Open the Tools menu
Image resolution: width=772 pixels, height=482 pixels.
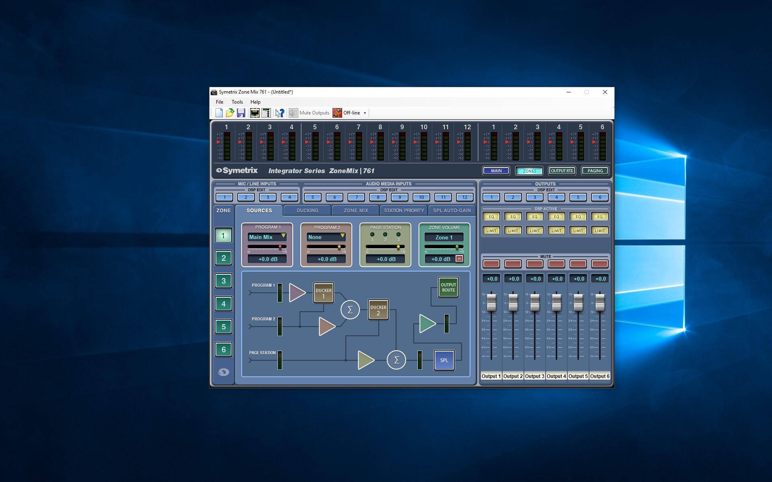(237, 102)
